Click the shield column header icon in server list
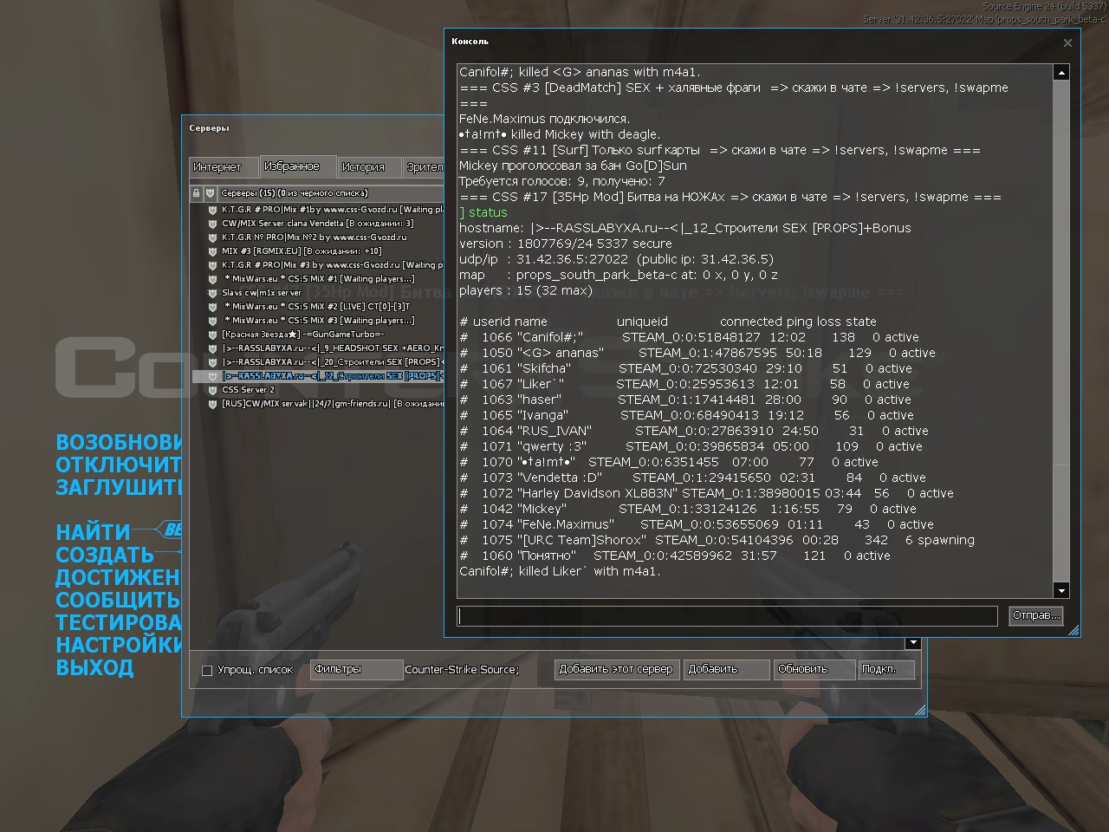 (x=210, y=193)
